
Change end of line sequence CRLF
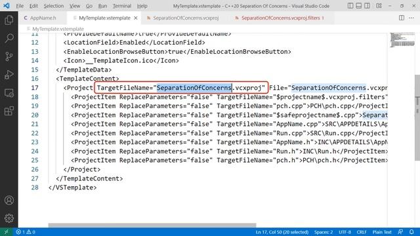tap(362, 232)
